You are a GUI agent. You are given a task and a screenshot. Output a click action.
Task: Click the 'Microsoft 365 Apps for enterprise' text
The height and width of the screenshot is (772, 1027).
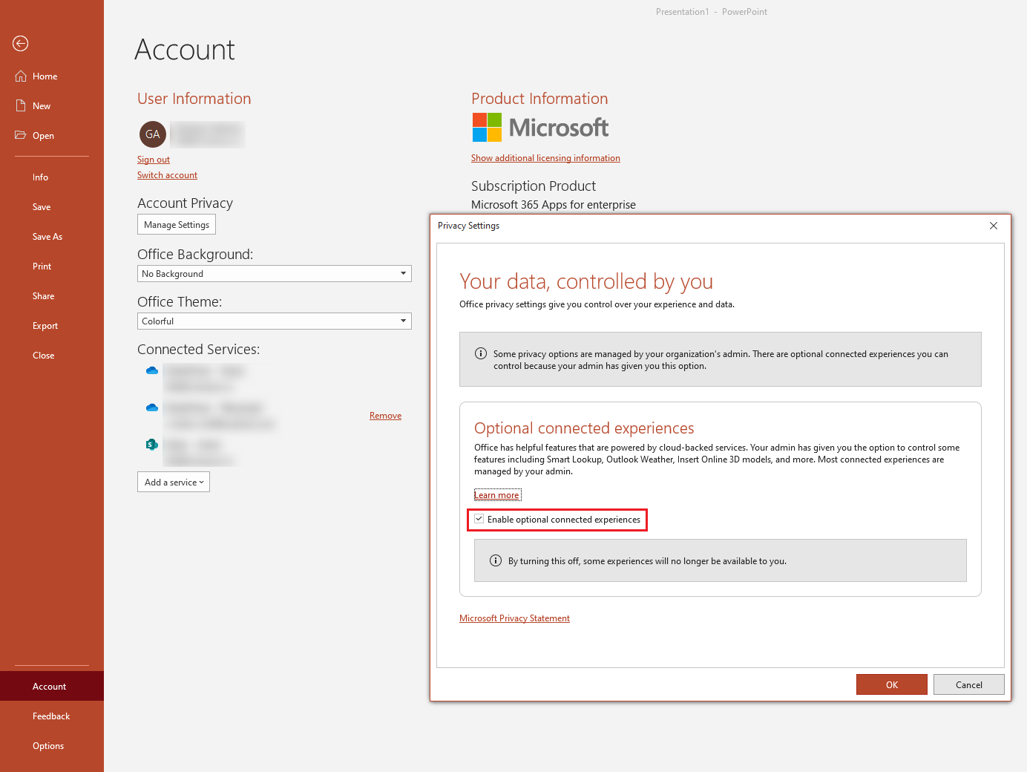pyautogui.click(x=554, y=205)
